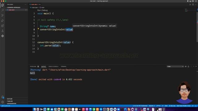Switch to the DEBUG CONSOLE tab
Viewport: 198px width, 111px height.
click(54, 67)
